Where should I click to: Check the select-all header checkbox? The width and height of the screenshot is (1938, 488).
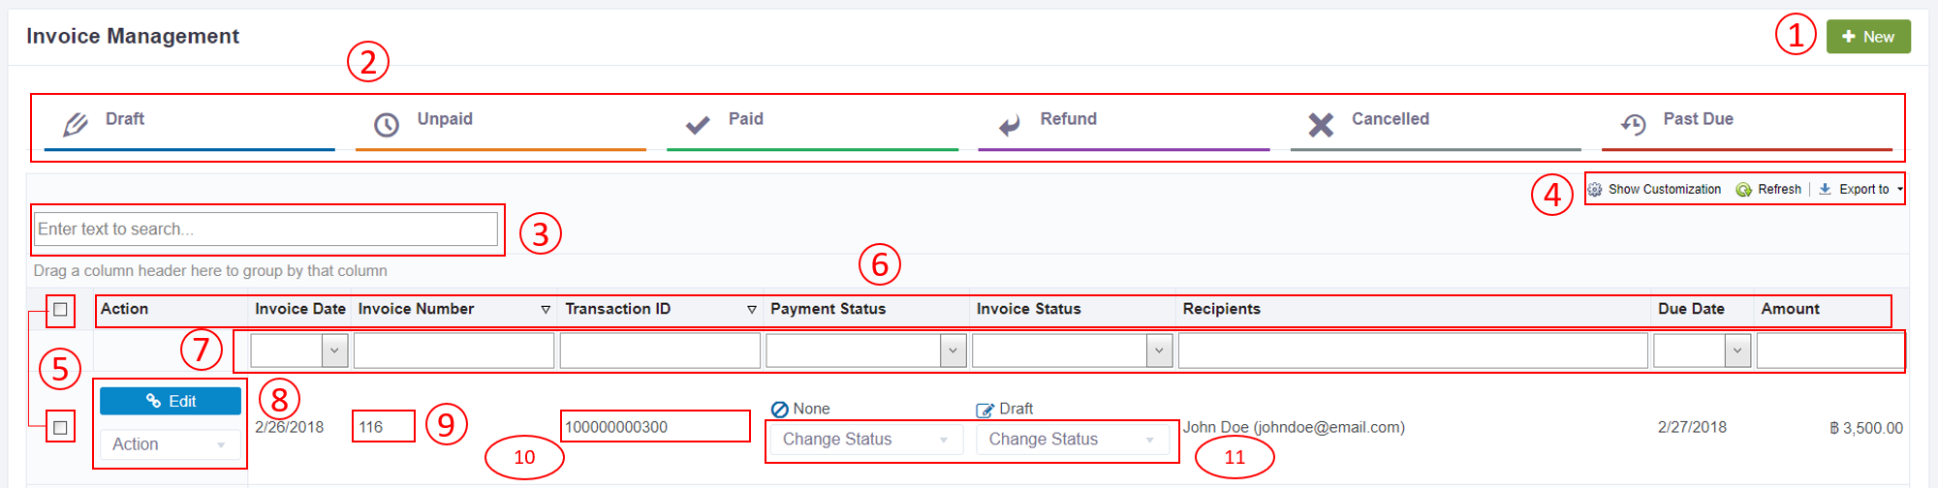click(x=60, y=310)
